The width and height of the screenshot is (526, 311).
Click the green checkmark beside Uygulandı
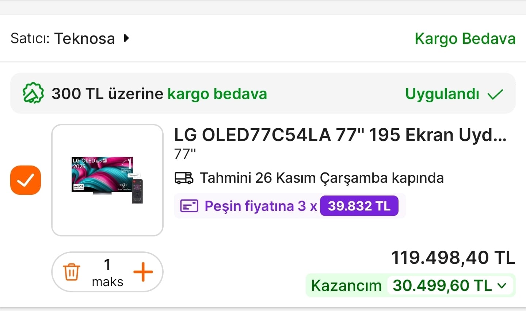coord(495,94)
